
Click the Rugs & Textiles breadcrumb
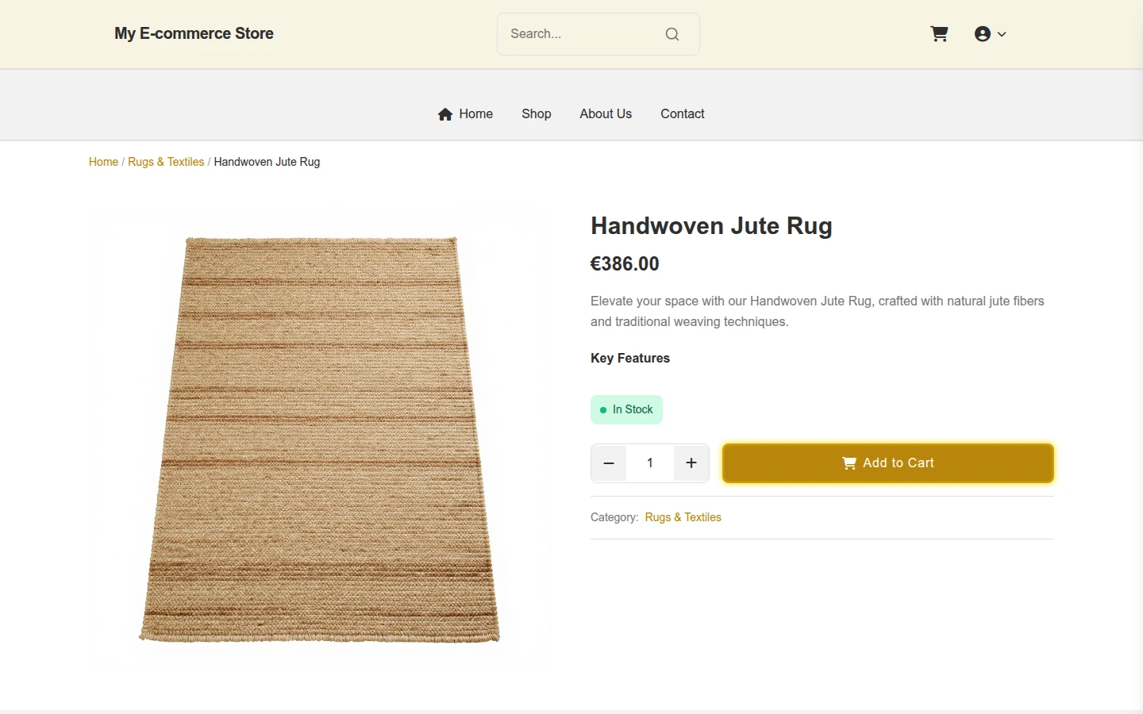click(166, 162)
